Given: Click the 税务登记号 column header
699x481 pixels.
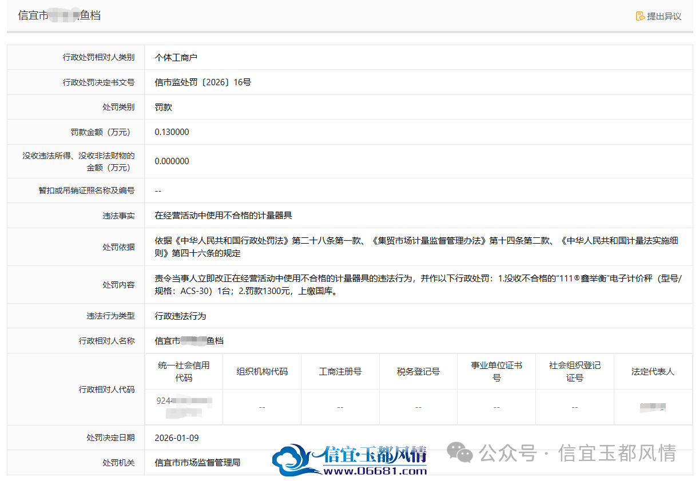Looking at the screenshot, I should tap(418, 371).
